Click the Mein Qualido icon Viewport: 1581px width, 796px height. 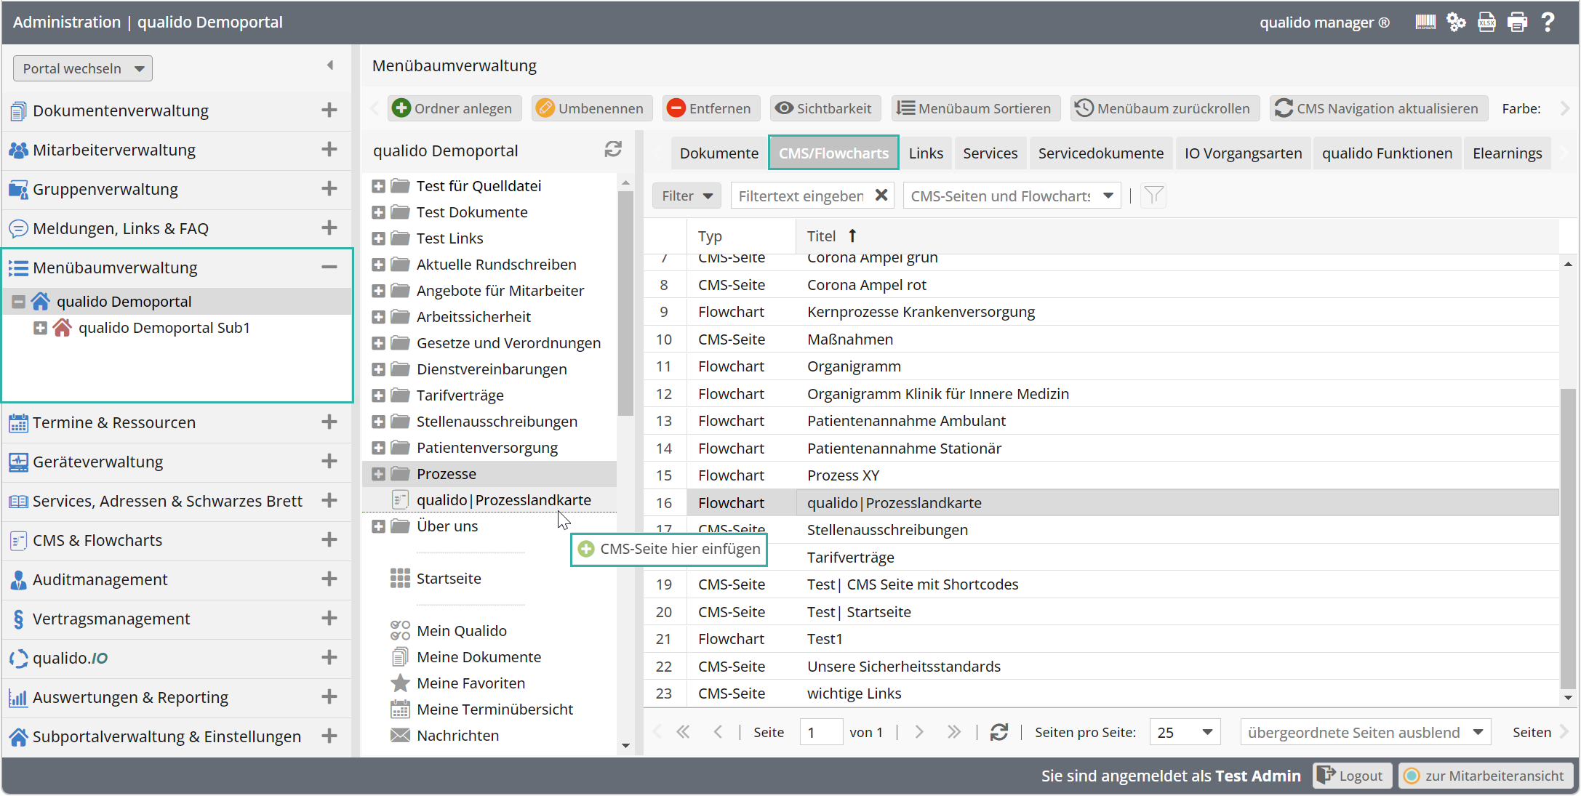pyautogui.click(x=400, y=631)
